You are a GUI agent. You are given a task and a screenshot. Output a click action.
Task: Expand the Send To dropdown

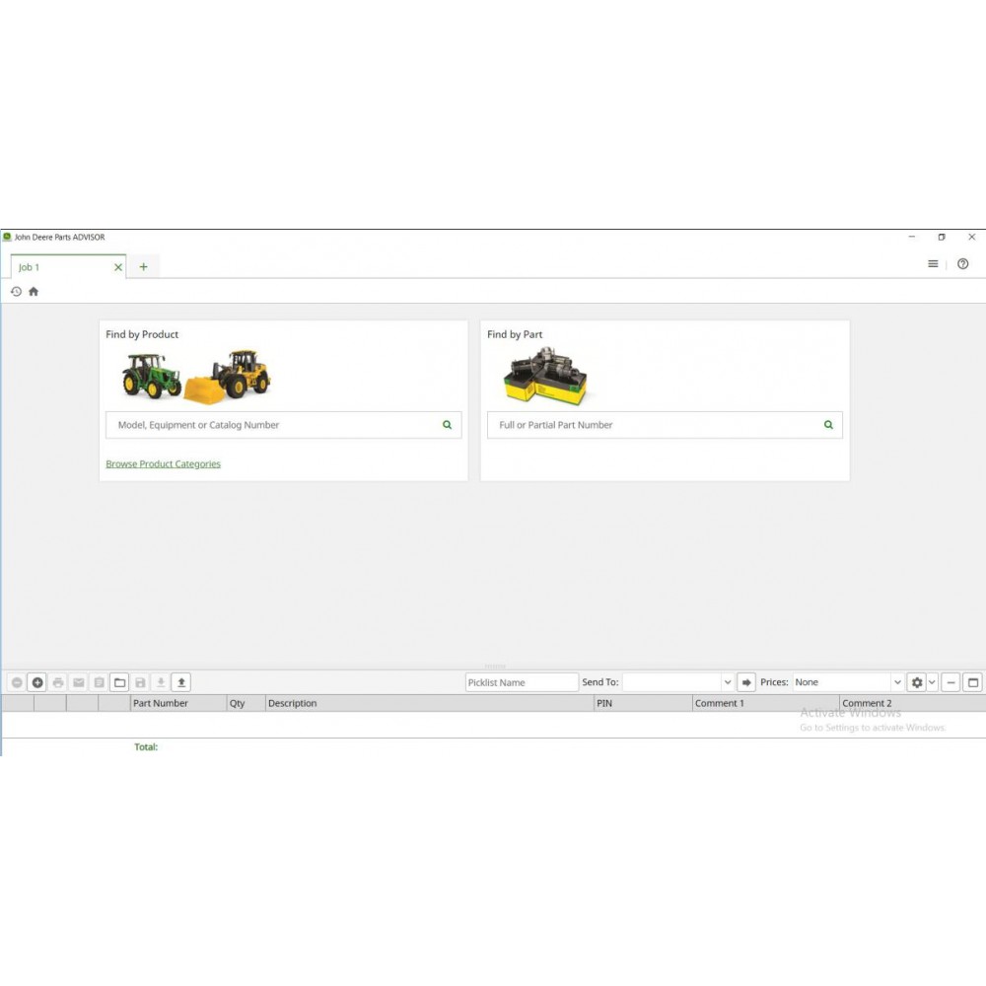pos(728,682)
